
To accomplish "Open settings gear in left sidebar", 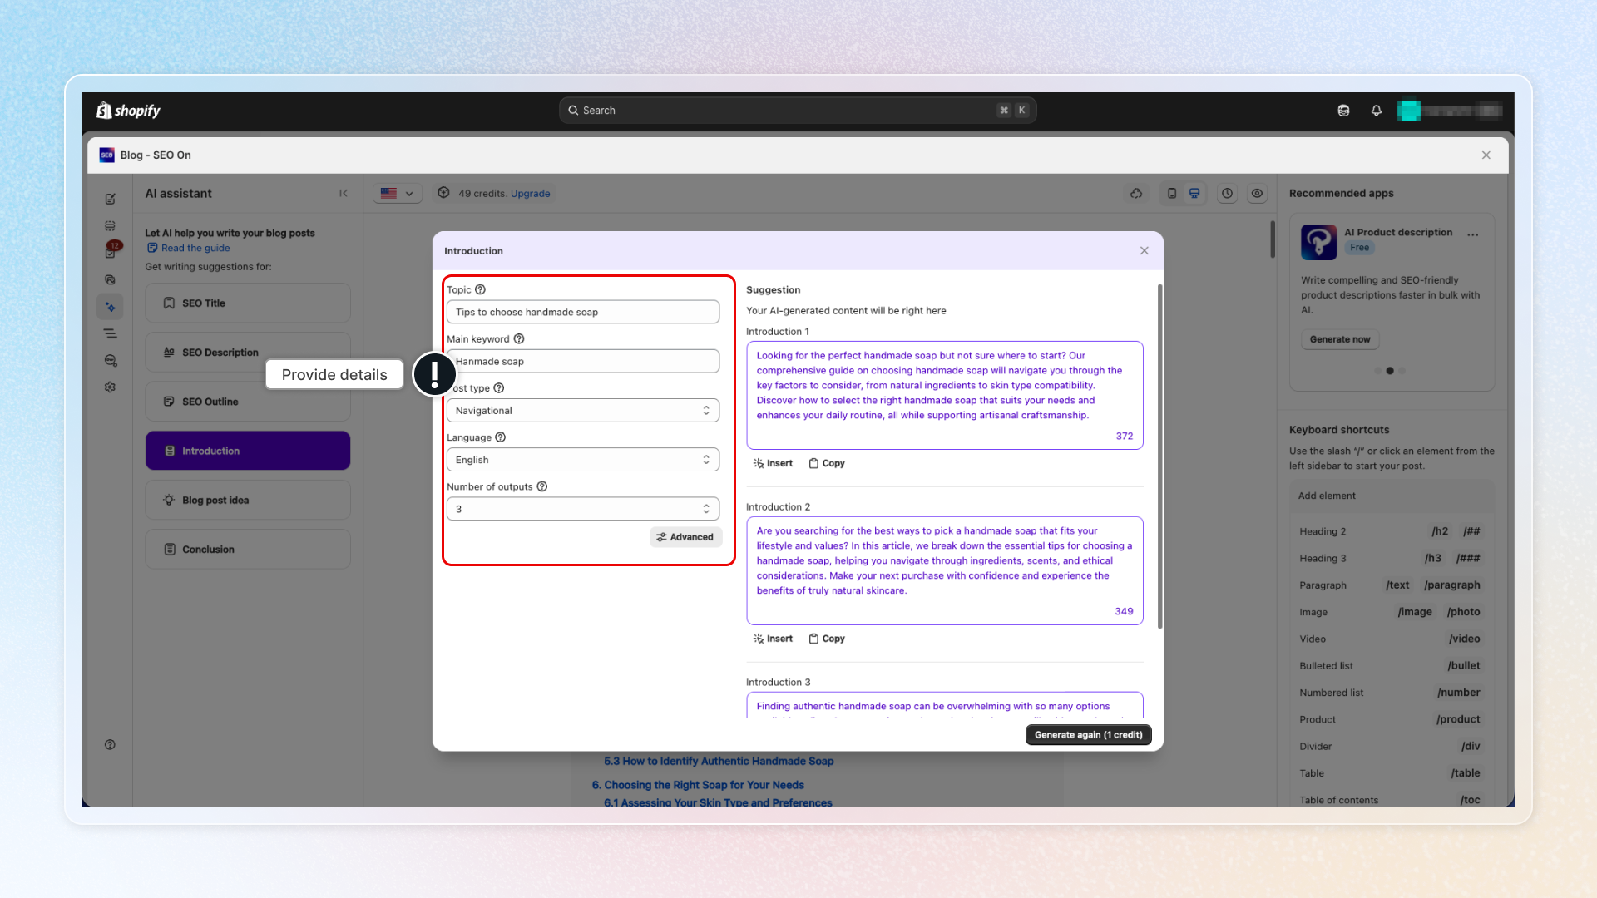I will 110,387.
